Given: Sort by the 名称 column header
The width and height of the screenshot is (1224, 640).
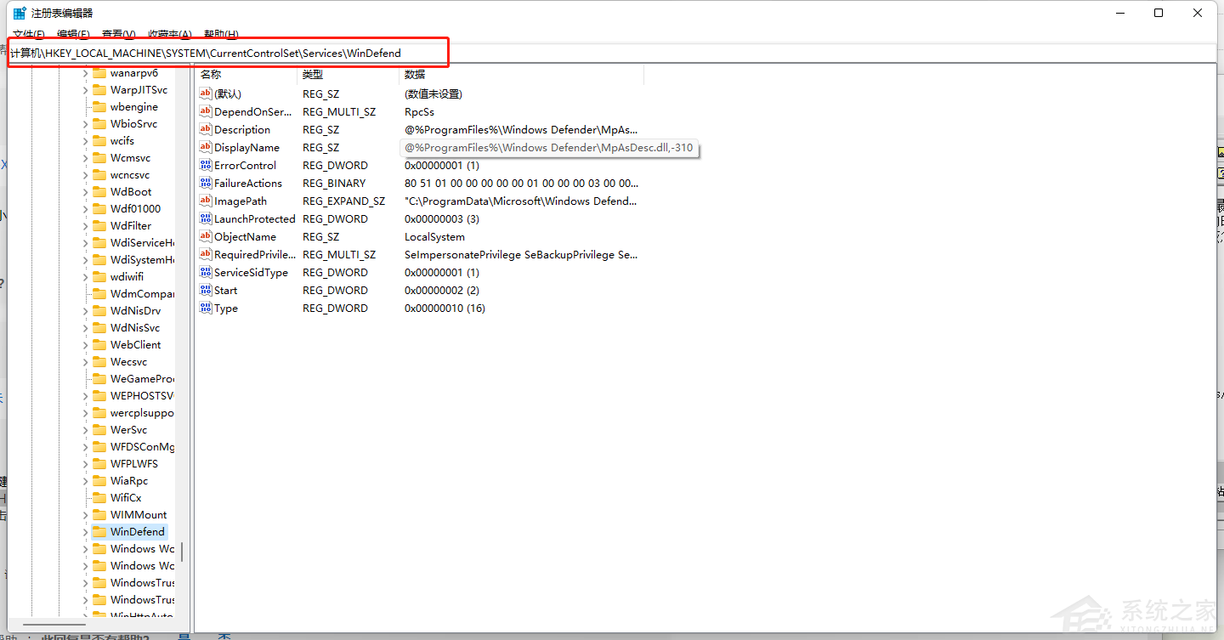Looking at the screenshot, I should 246,75.
